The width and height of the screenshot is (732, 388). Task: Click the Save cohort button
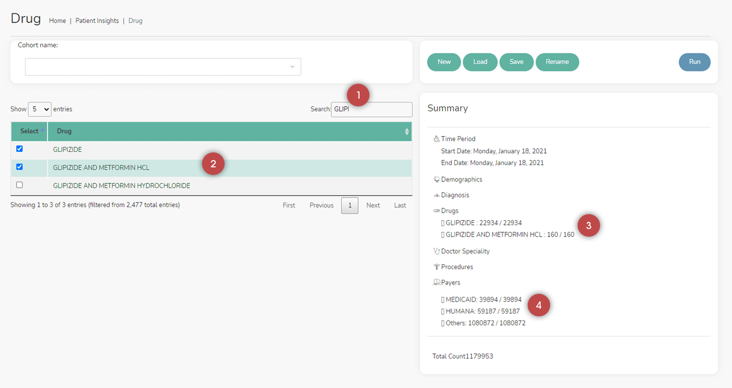pyautogui.click(x=516, y=62)
